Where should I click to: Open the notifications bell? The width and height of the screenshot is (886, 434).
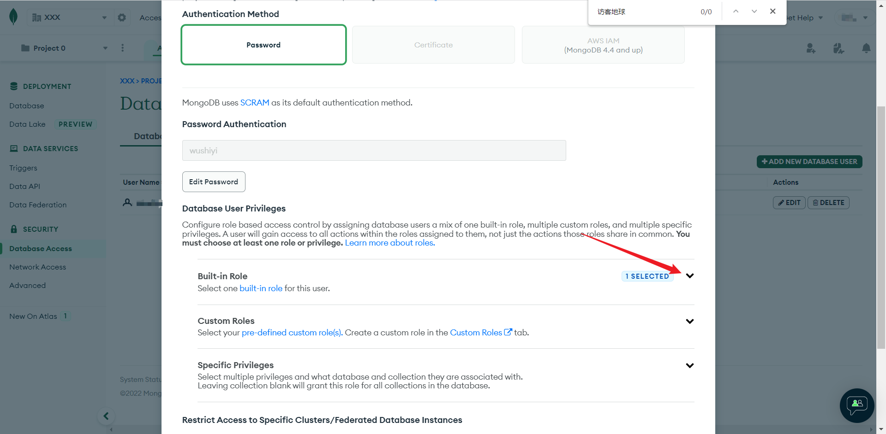point(866,48)
